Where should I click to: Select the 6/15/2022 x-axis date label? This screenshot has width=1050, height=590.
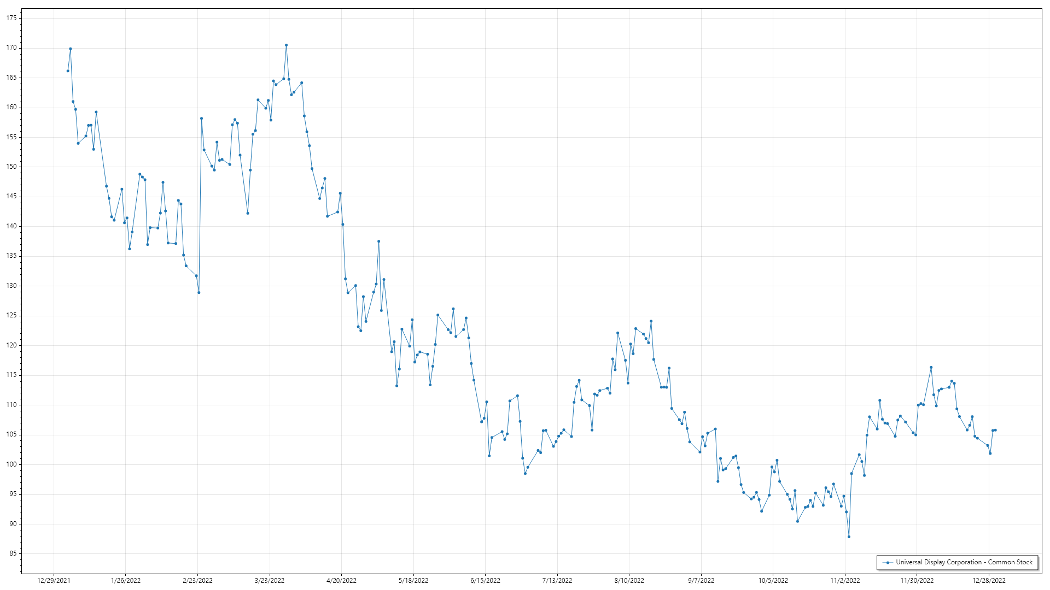[x=485, y=580]
